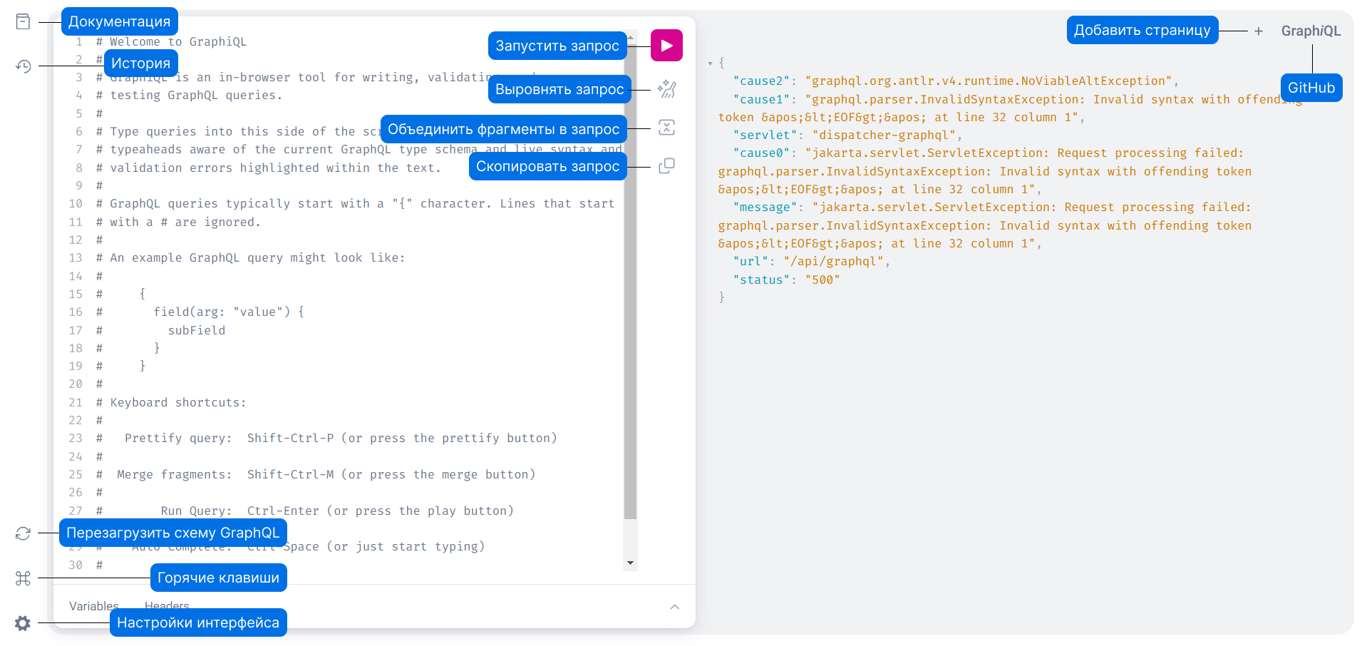Open interface settings gear
The height and width of the screenshot is (646, 1362).
(23, 623)
